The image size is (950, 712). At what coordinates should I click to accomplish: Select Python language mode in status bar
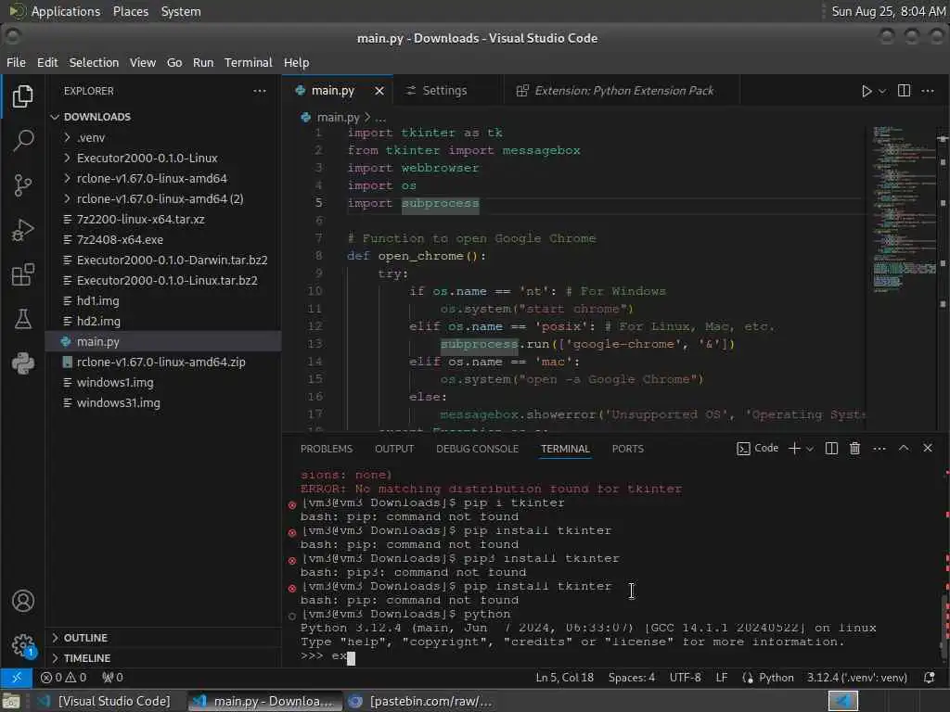(x=777, y=678)
